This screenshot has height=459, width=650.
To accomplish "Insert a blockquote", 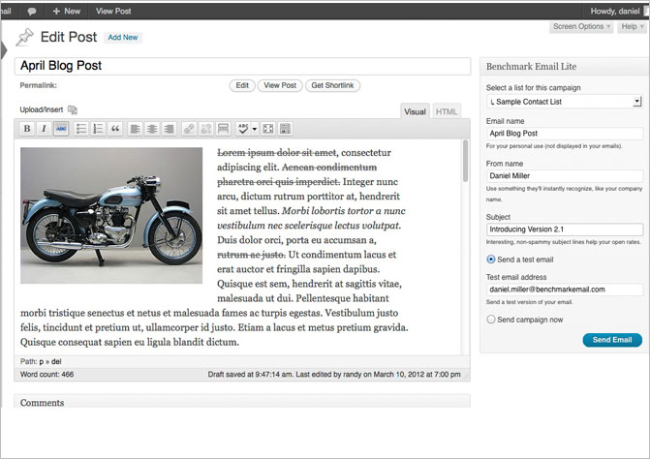I will pos(115,128).
